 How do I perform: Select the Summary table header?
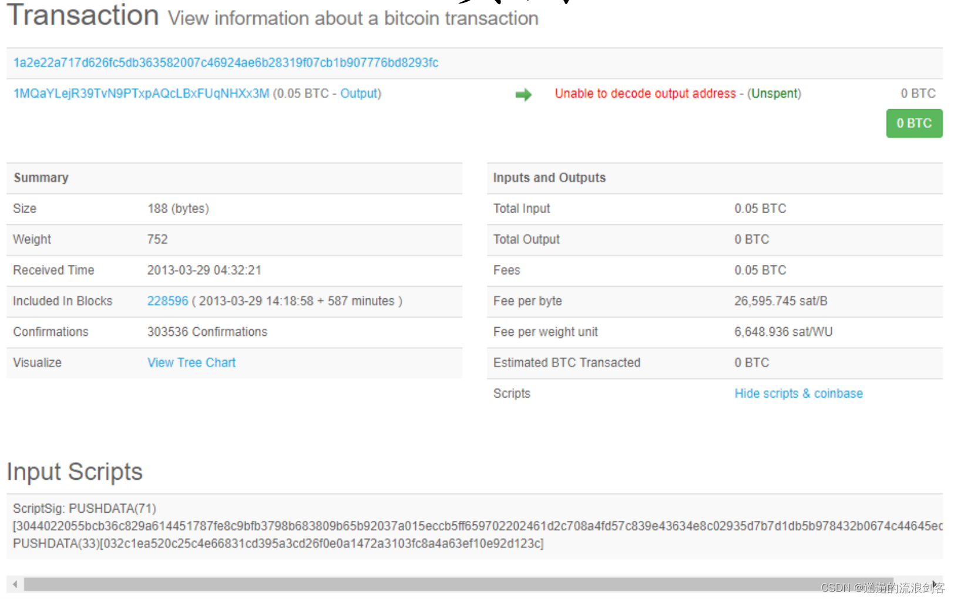point(41,178)
